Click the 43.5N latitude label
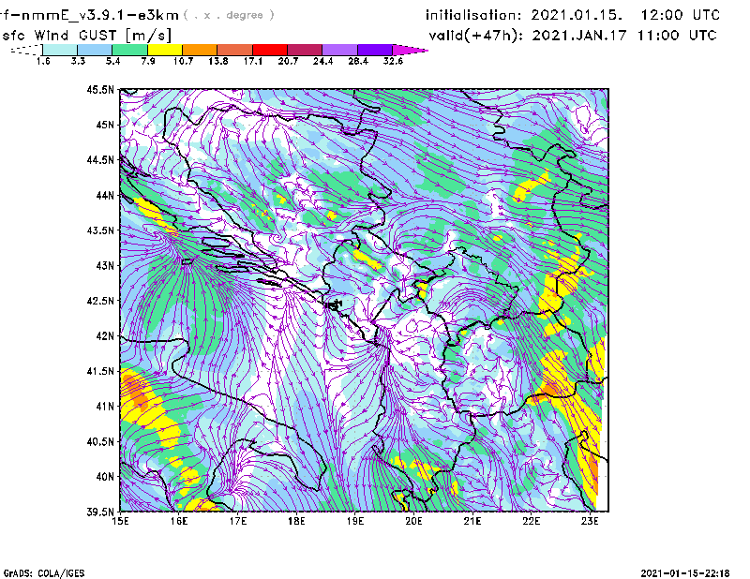Screen dimensions: 750x579 click(100, 230)
